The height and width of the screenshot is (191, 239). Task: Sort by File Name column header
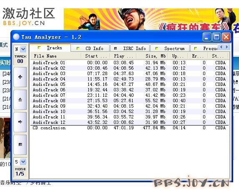[56, 56]
